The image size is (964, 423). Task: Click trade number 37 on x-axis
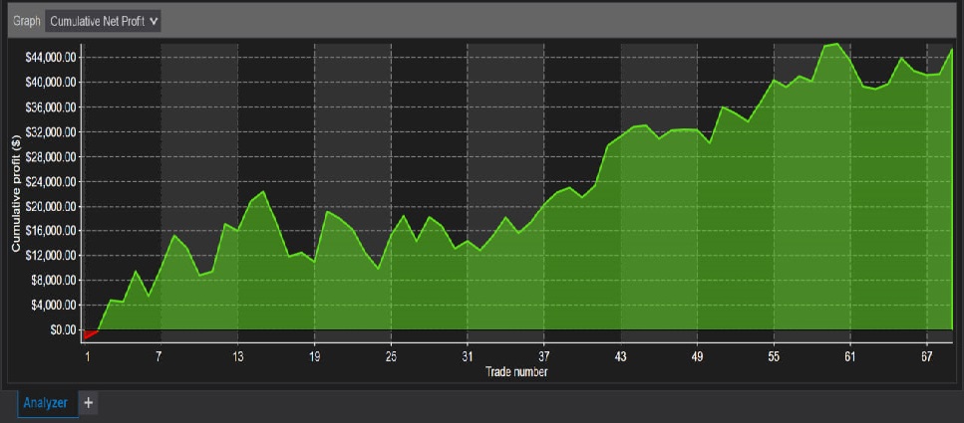pyautogui.click(x=543, y=356)
